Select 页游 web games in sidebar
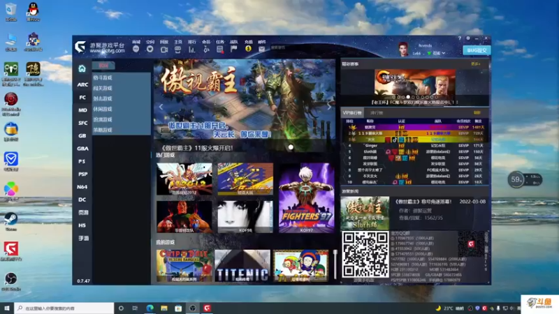The image size is (559, 314). pyautogui.click(x=82, y=213)
